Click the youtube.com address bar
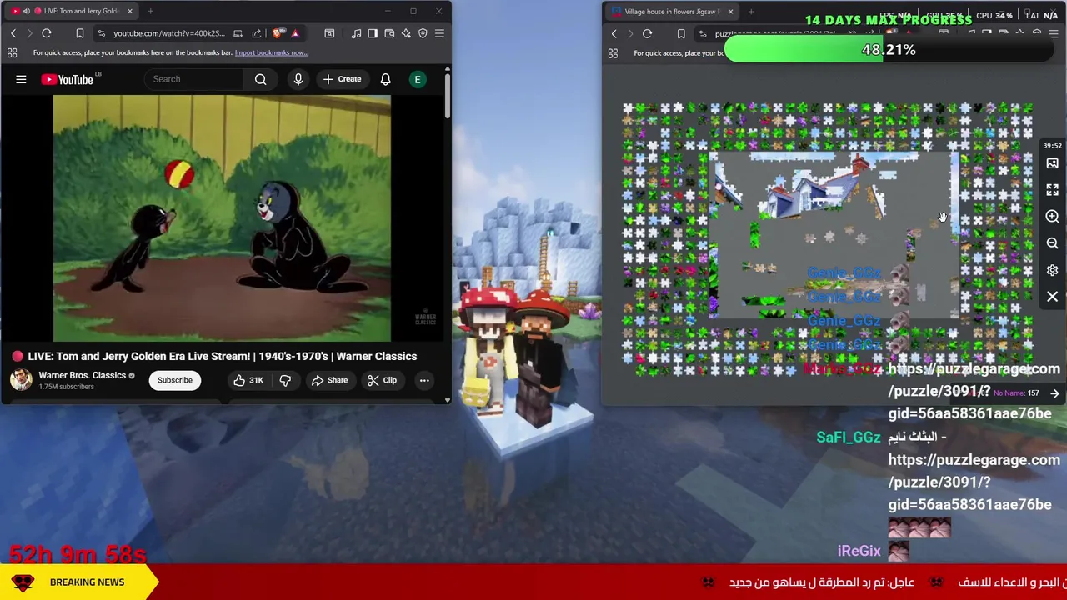Screen dimensions: 1067x600 [x=169, y=33]
